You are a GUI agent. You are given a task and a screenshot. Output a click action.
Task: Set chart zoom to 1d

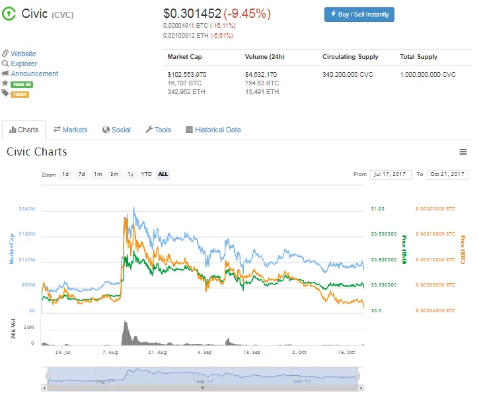pyautogui.click(x=65, y=175)
